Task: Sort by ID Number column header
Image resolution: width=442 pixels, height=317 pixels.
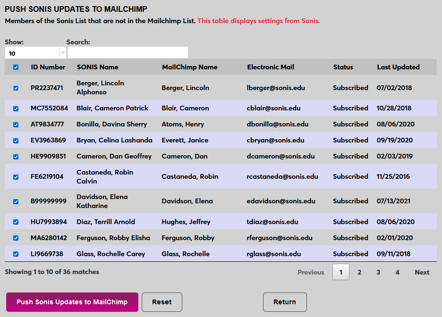Action: pyautogui.click(x=48, y=67)
